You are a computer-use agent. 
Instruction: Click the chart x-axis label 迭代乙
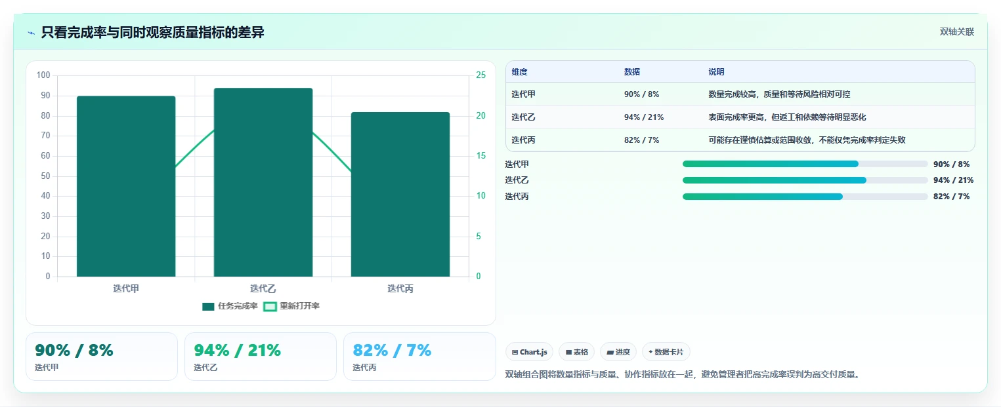(263, 288)
